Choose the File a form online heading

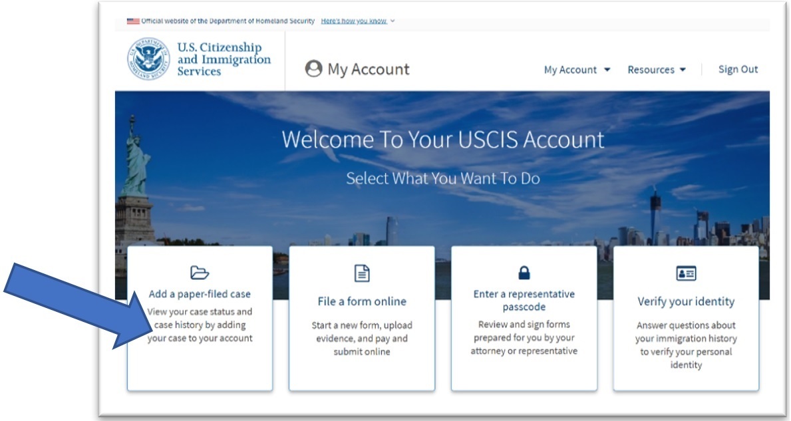pyautogui.click(x=361, y=301)
